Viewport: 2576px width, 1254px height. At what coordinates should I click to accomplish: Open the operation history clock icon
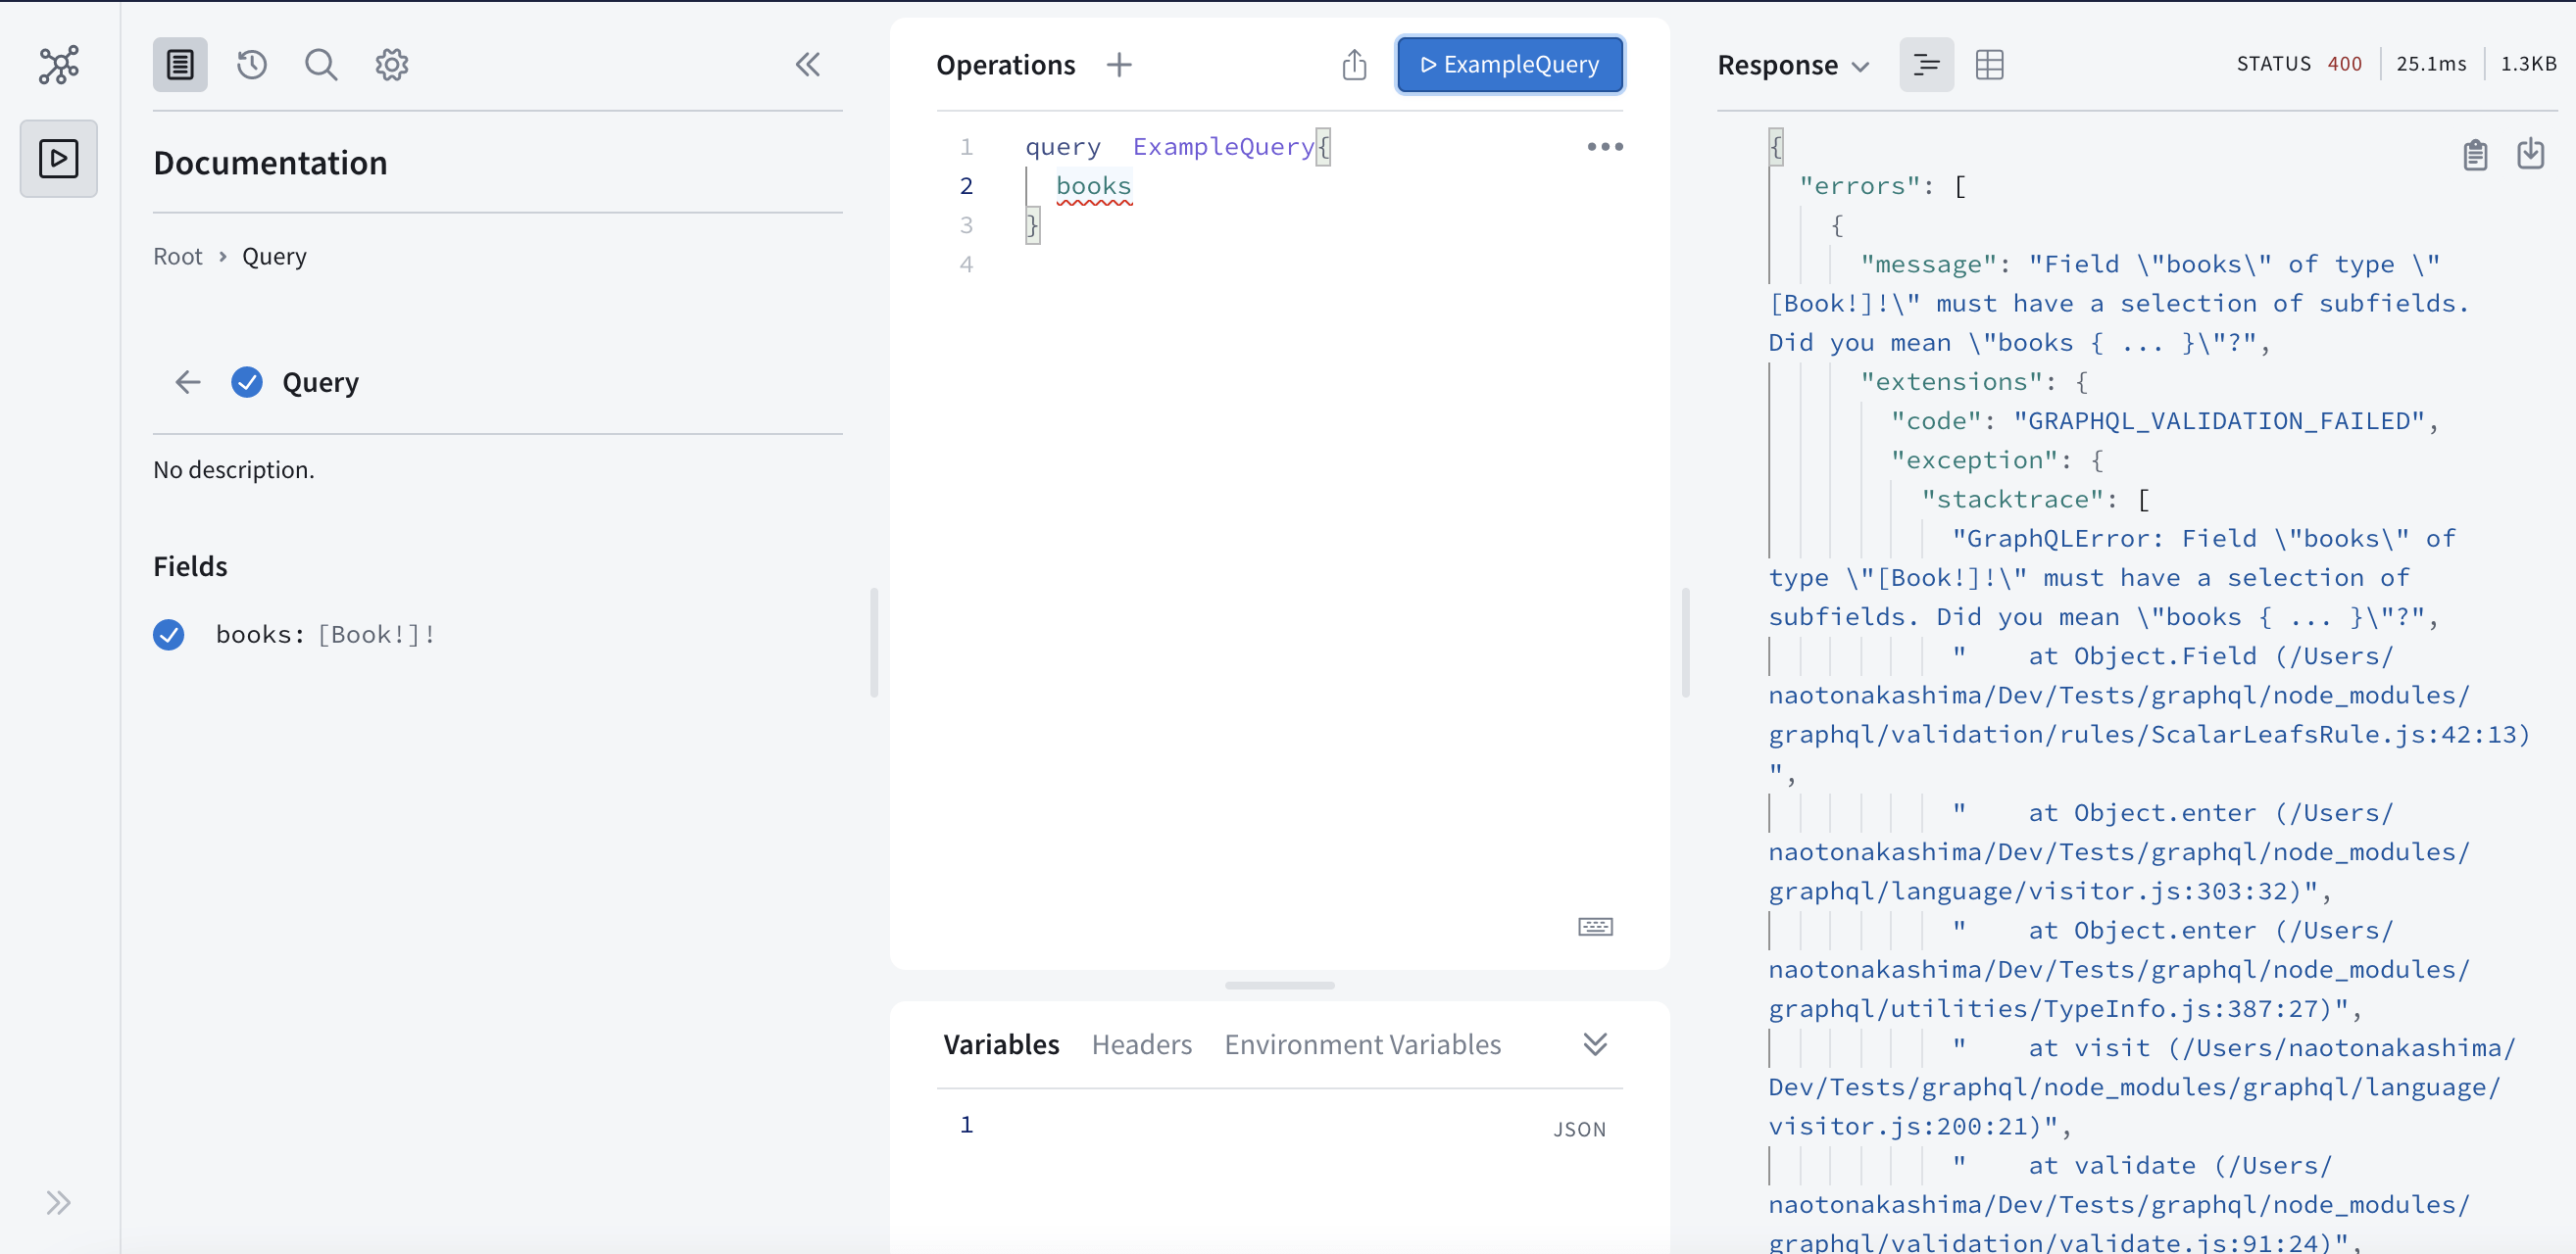(252, 65)
